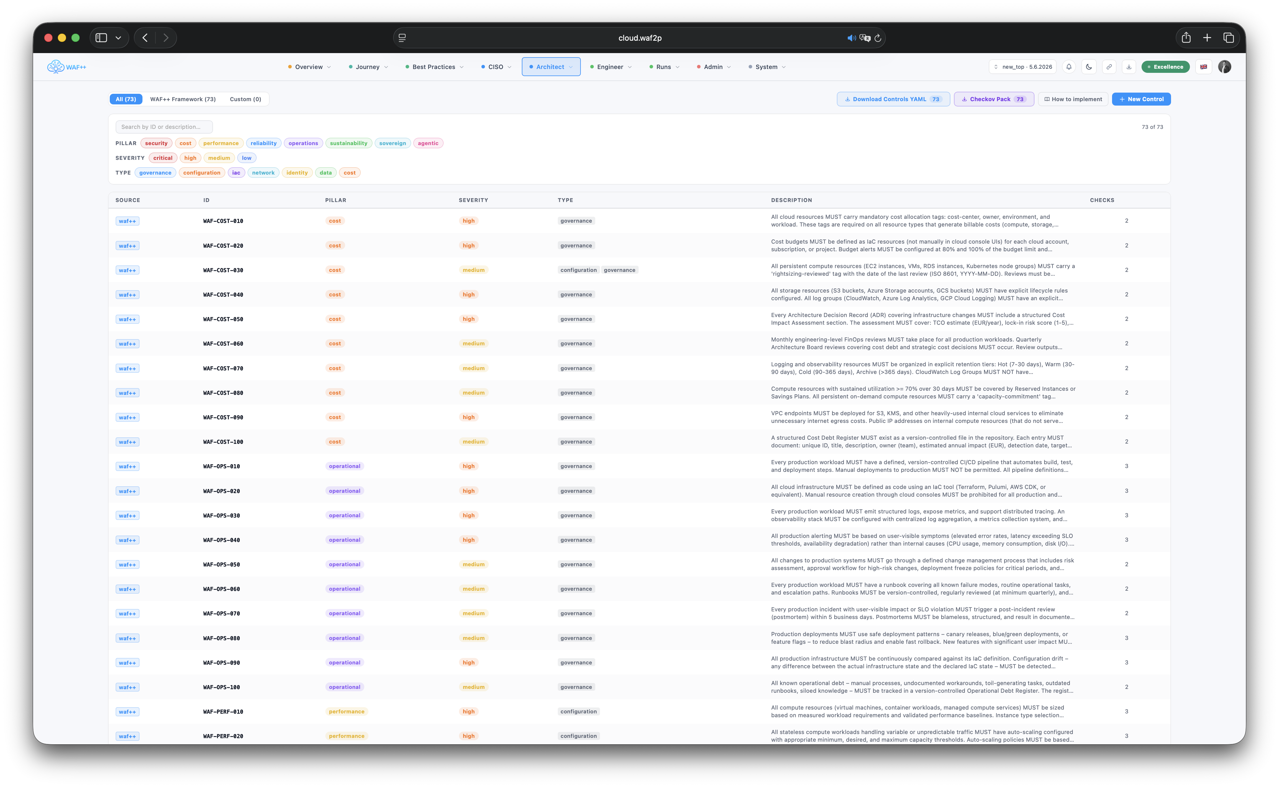Expand the Engineer nav dropdown
The height and width of the screenshot is (788, 1279).
point(611,67)
